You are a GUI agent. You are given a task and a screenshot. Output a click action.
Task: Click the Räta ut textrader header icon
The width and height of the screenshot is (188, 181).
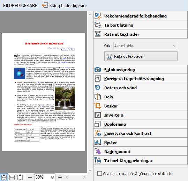click(x=98, y=34)
